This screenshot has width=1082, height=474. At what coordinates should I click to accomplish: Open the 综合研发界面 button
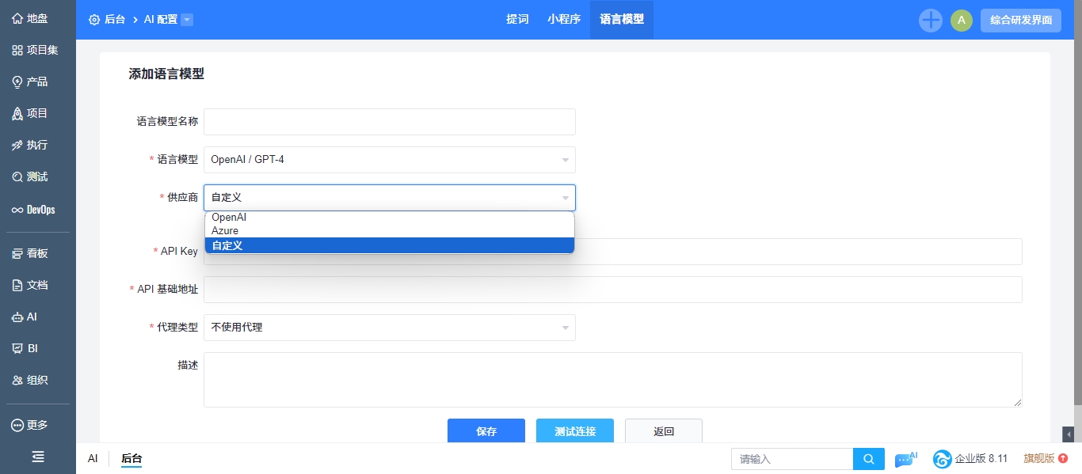pyautogui.click(x=1021, y=21)
